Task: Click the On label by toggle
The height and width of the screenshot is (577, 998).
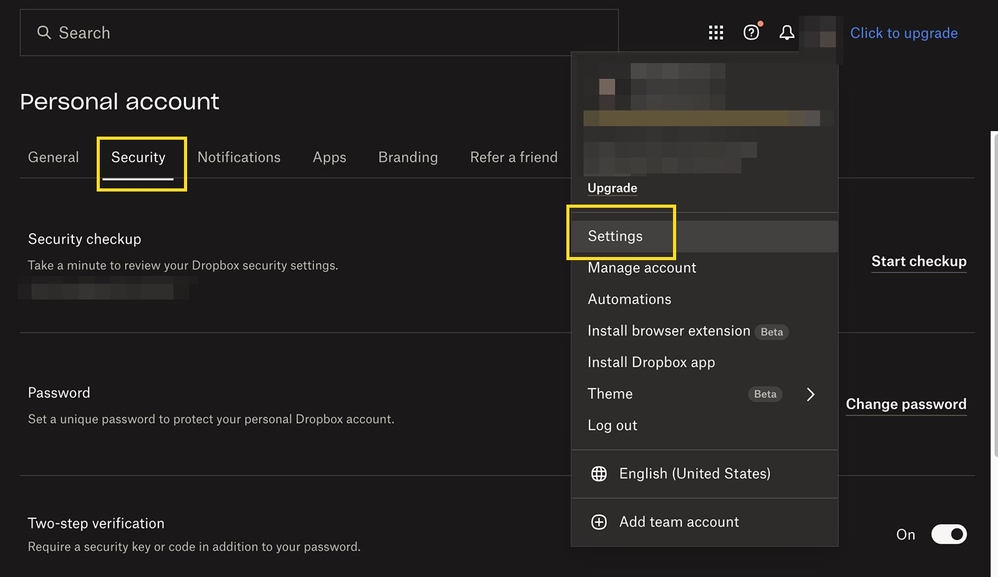Action: click(x=906, y=535)
